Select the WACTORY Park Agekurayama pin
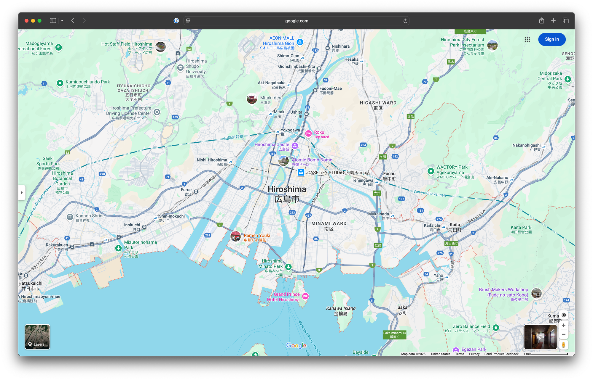 [x=431, y=171]
